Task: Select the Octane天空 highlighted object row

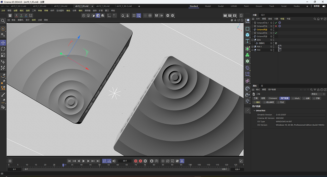Action: pos(262,30)
